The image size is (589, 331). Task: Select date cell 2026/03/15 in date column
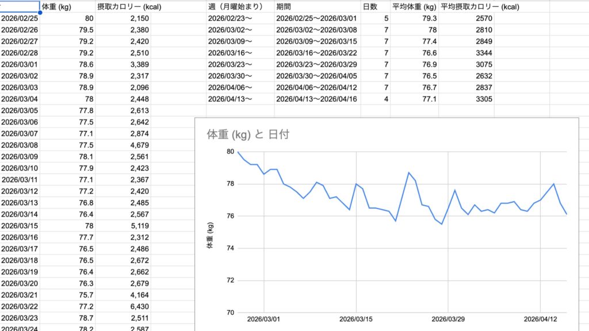(20, 226)
